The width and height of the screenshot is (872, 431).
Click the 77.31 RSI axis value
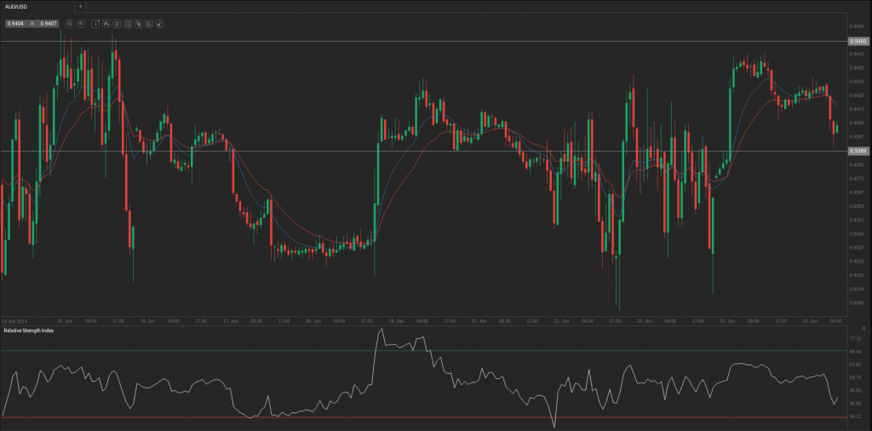(x=856, y=338)
